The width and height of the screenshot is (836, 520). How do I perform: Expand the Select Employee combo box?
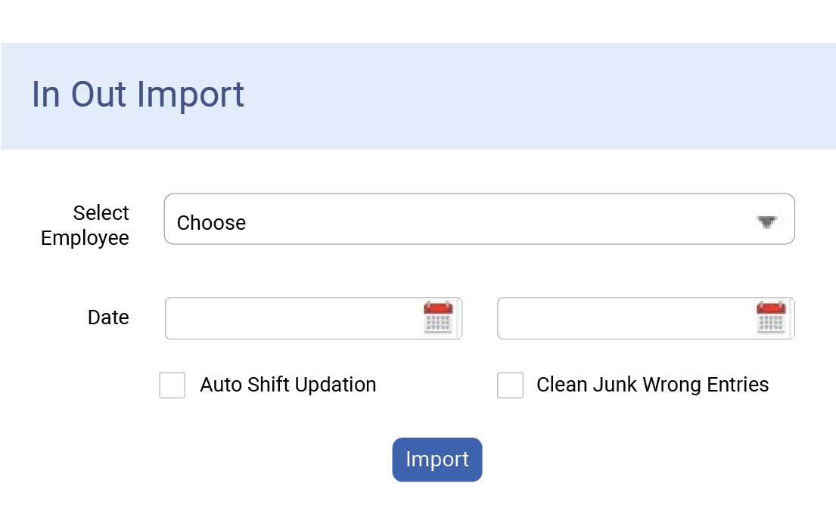tap(480, 219)
